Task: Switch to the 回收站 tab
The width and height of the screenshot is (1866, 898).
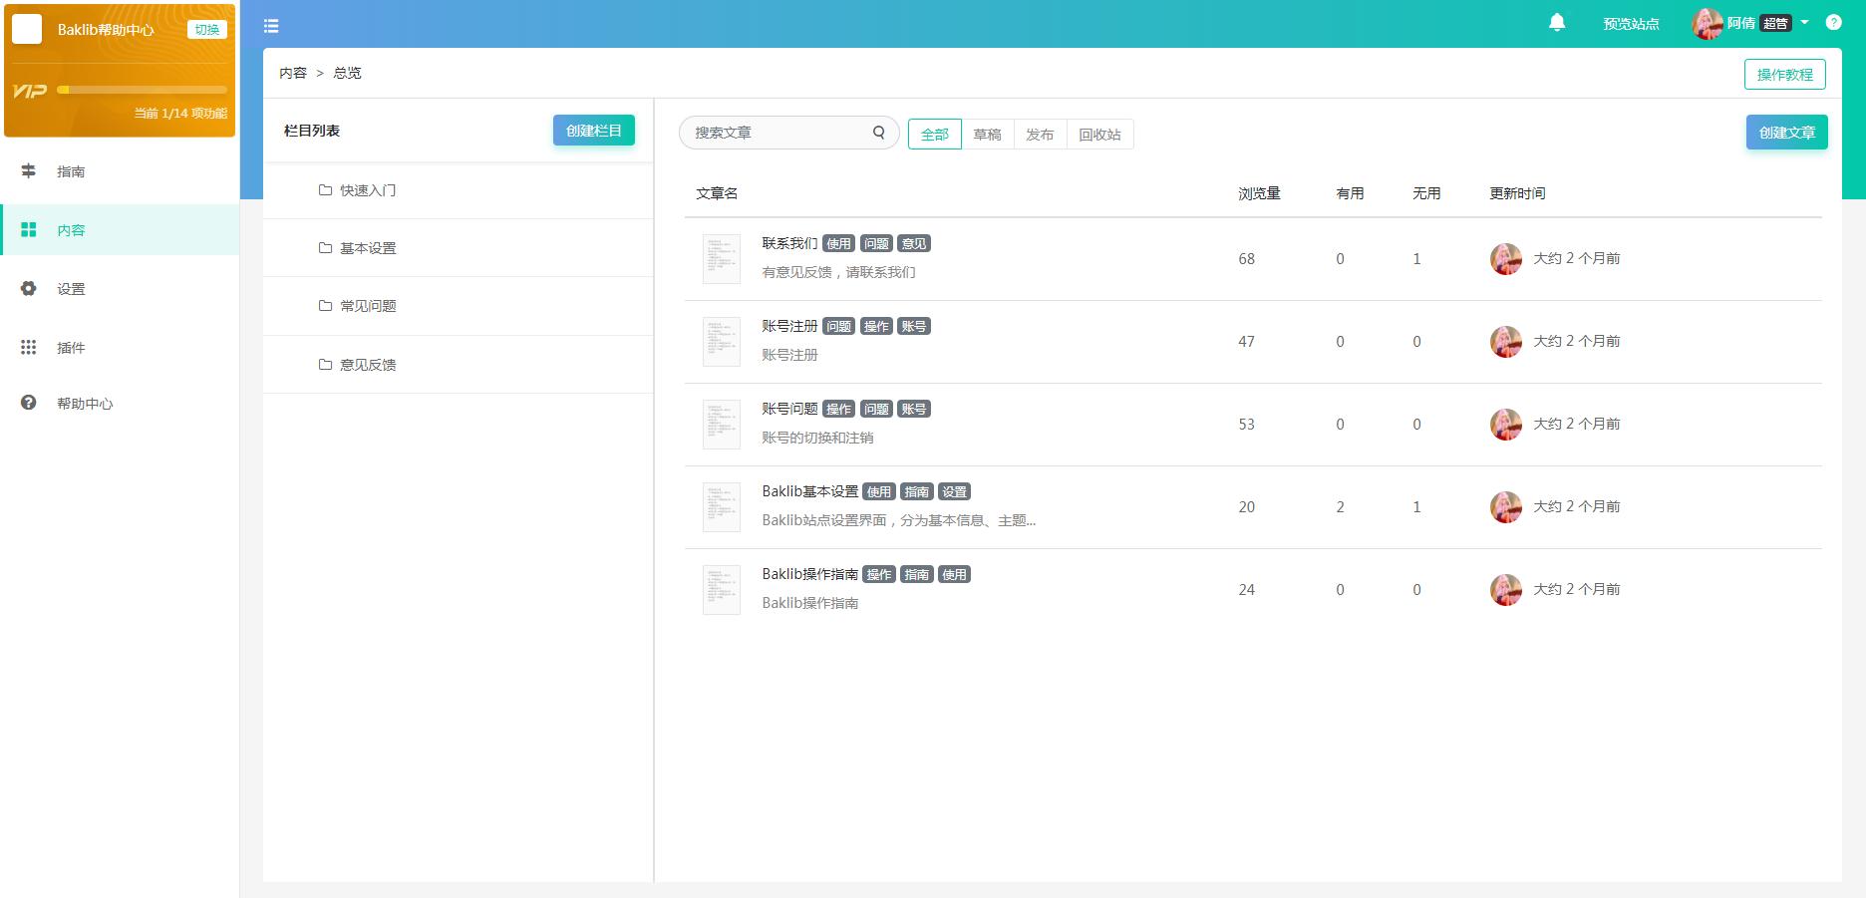Action: click(1099, 135)
